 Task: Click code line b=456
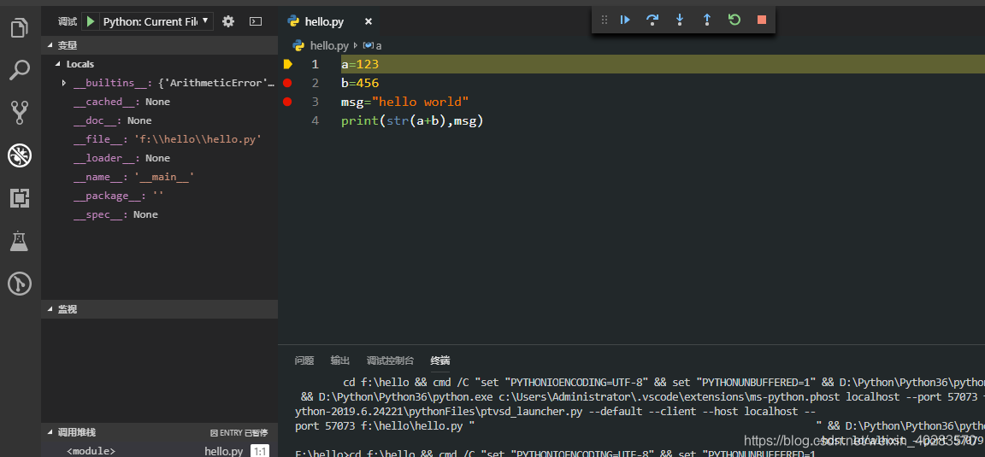coord(360,83)
